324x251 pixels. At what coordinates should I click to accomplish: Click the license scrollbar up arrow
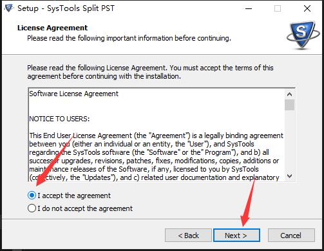289,94
